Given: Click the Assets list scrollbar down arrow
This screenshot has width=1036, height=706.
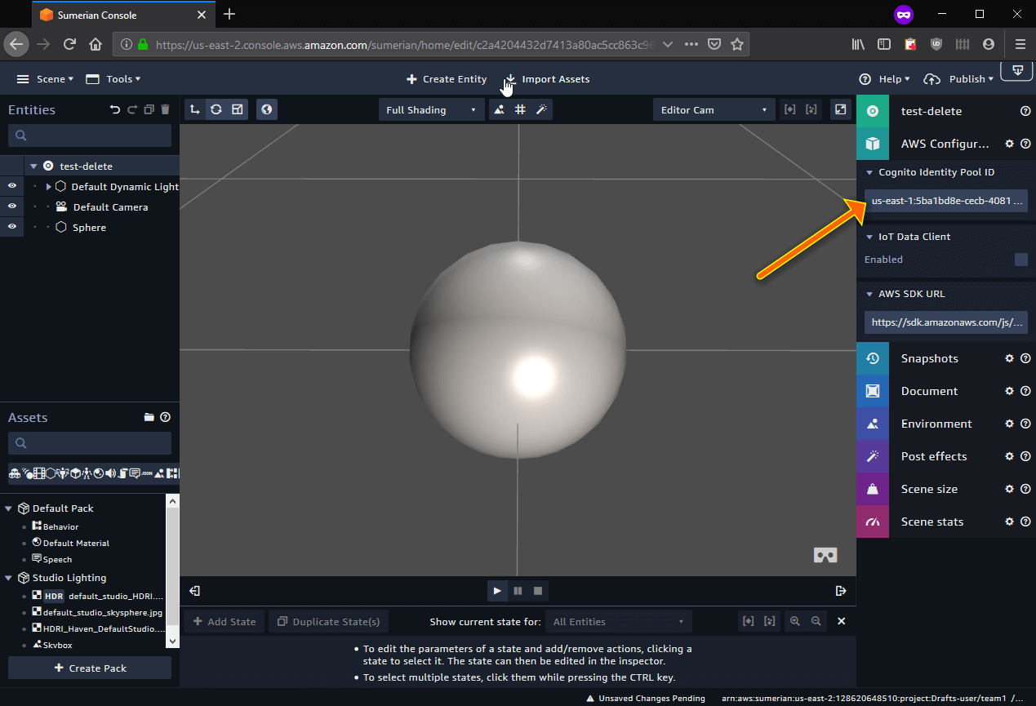Looking at the screenshot, I should pos(172,642).
